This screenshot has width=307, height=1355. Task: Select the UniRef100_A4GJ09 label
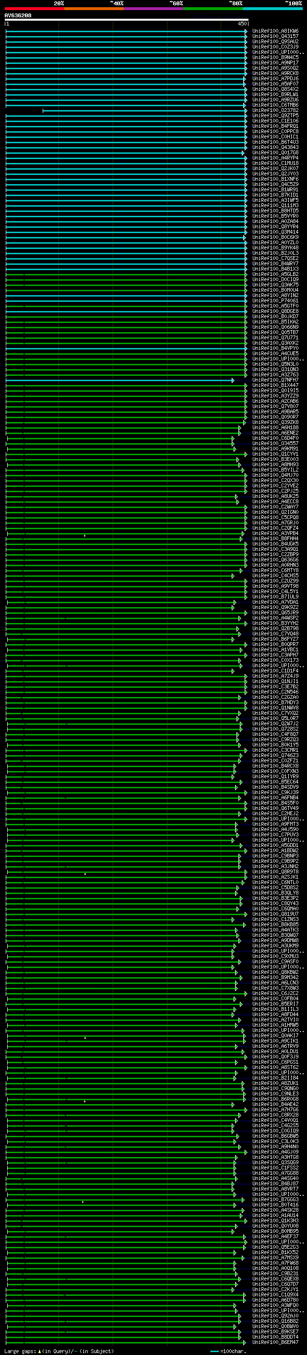pos(275,1152)
